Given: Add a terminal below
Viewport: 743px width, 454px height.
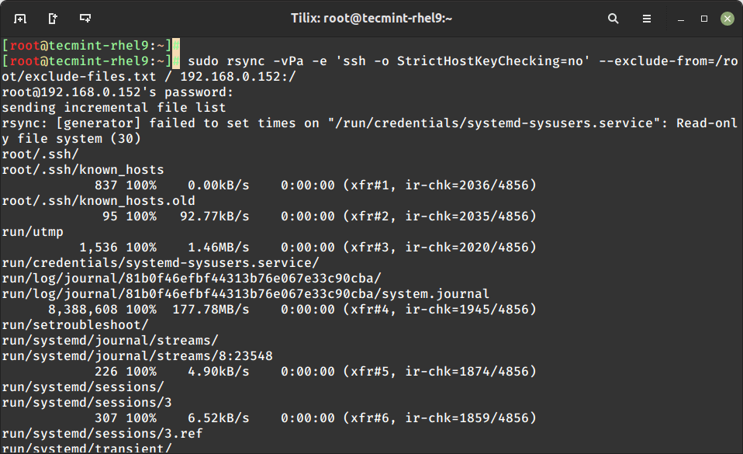Looking at the screenshot, I should click(x=85, y=18).
